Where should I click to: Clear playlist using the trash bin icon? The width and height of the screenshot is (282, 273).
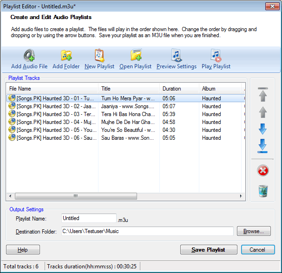coord(262,190)
